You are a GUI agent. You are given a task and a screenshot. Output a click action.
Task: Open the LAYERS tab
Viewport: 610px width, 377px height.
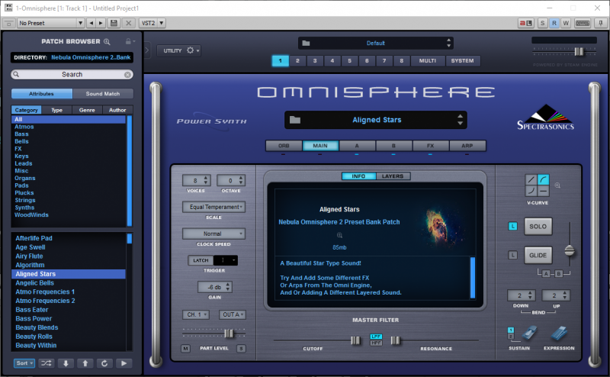click(x=393, y=176)
